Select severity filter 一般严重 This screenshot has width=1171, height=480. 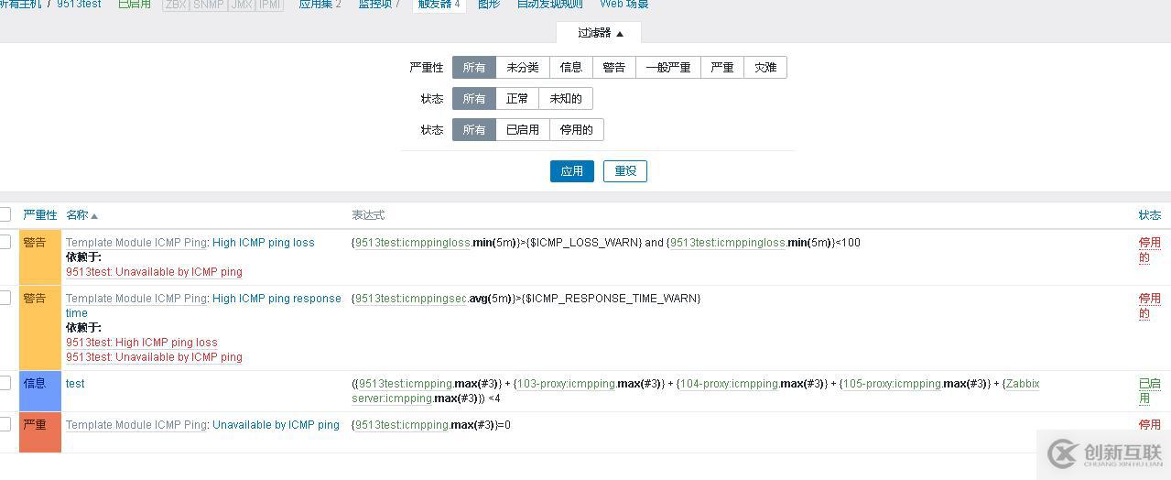(668, 68)
